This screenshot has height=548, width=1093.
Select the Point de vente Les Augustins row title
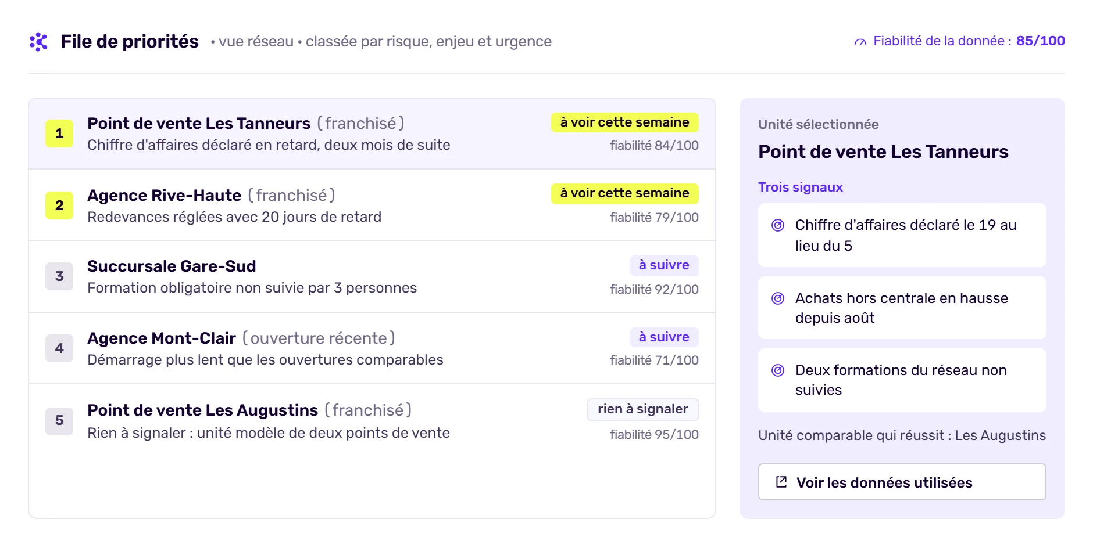[x=202, y=410]
